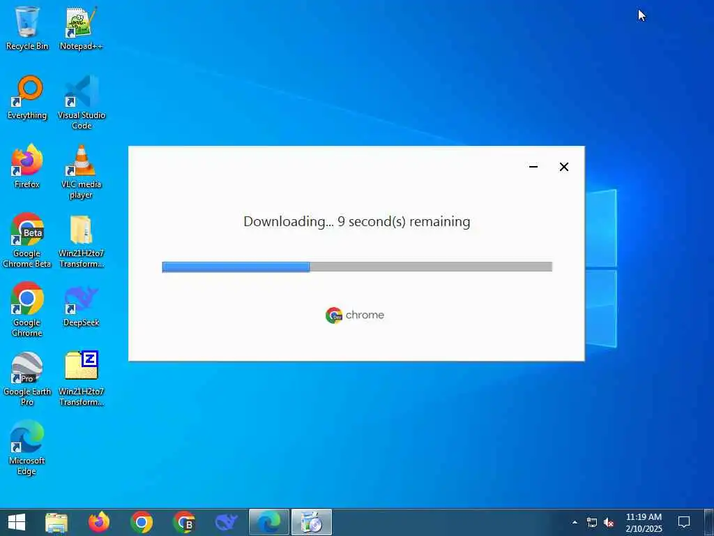Select the Notepad++ desktop shortcut

pos(81,28)
